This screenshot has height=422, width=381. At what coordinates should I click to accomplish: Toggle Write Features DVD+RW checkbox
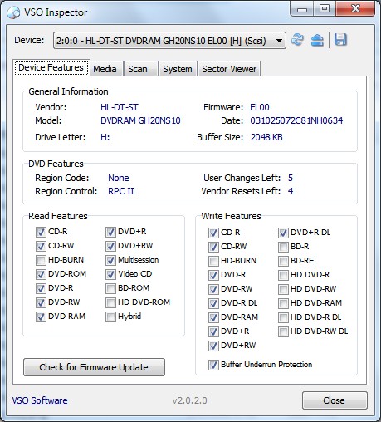pyautogui.click(x=213, y=346)
